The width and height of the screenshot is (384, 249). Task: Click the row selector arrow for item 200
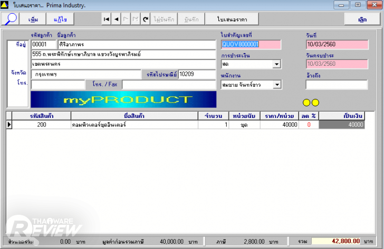click(9, 125)
